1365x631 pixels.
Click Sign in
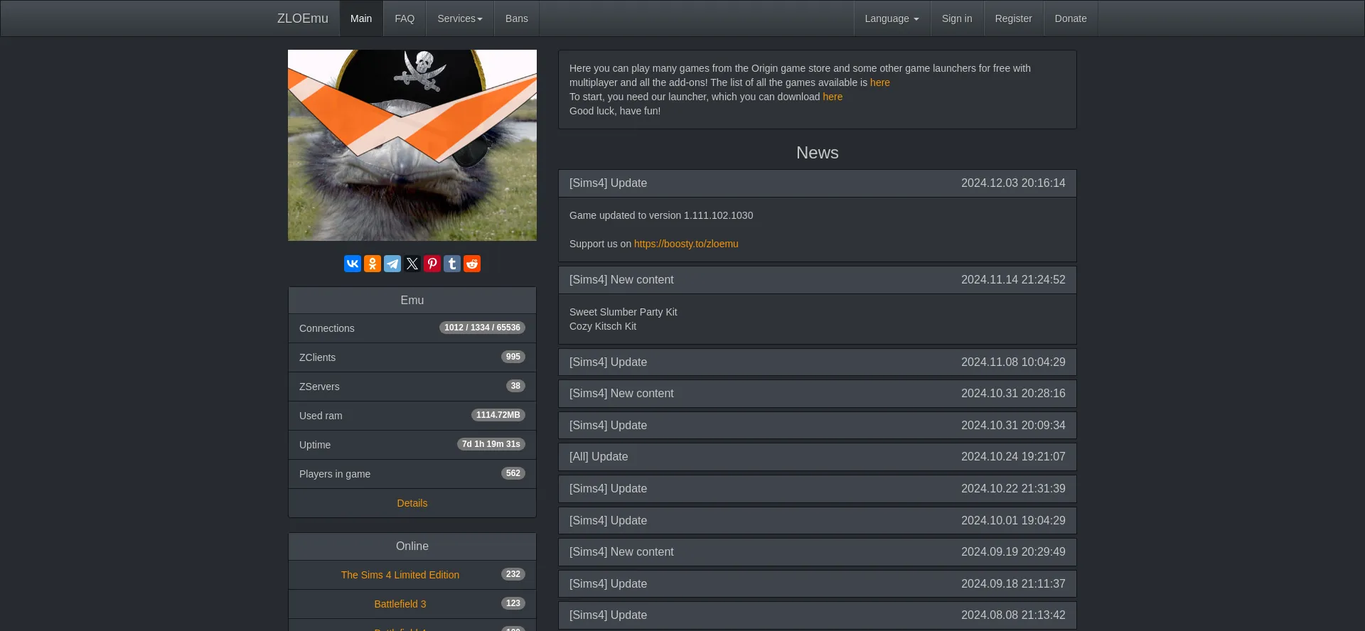click(957, 18)
